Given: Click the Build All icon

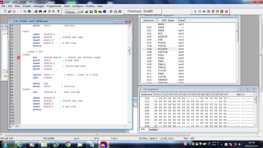Looking at the screenshot, I should [x=115, y=12].
